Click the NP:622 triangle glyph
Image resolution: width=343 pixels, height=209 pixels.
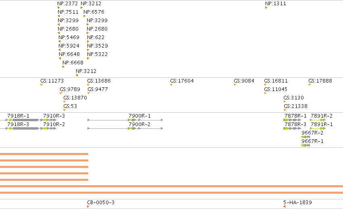[88, 41]
